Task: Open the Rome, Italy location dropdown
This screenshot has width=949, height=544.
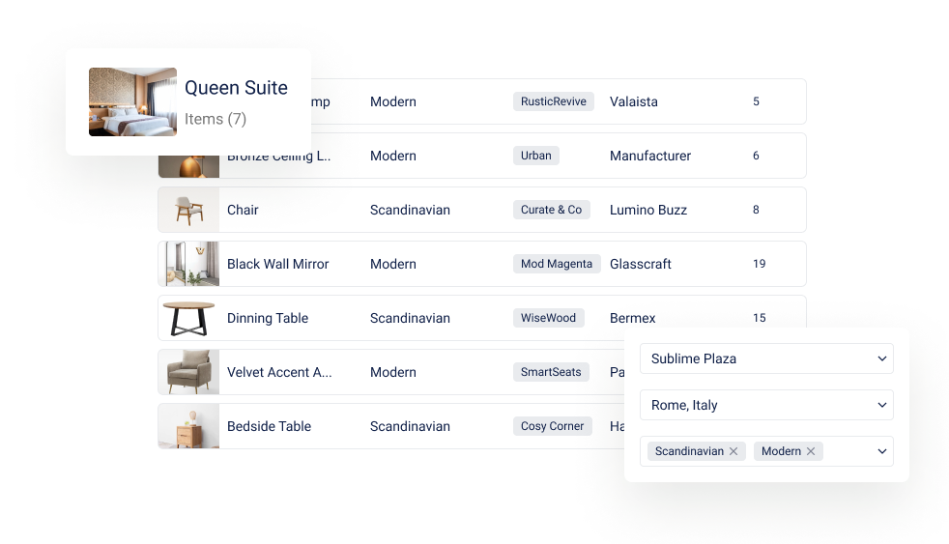Action: [766, 405]
